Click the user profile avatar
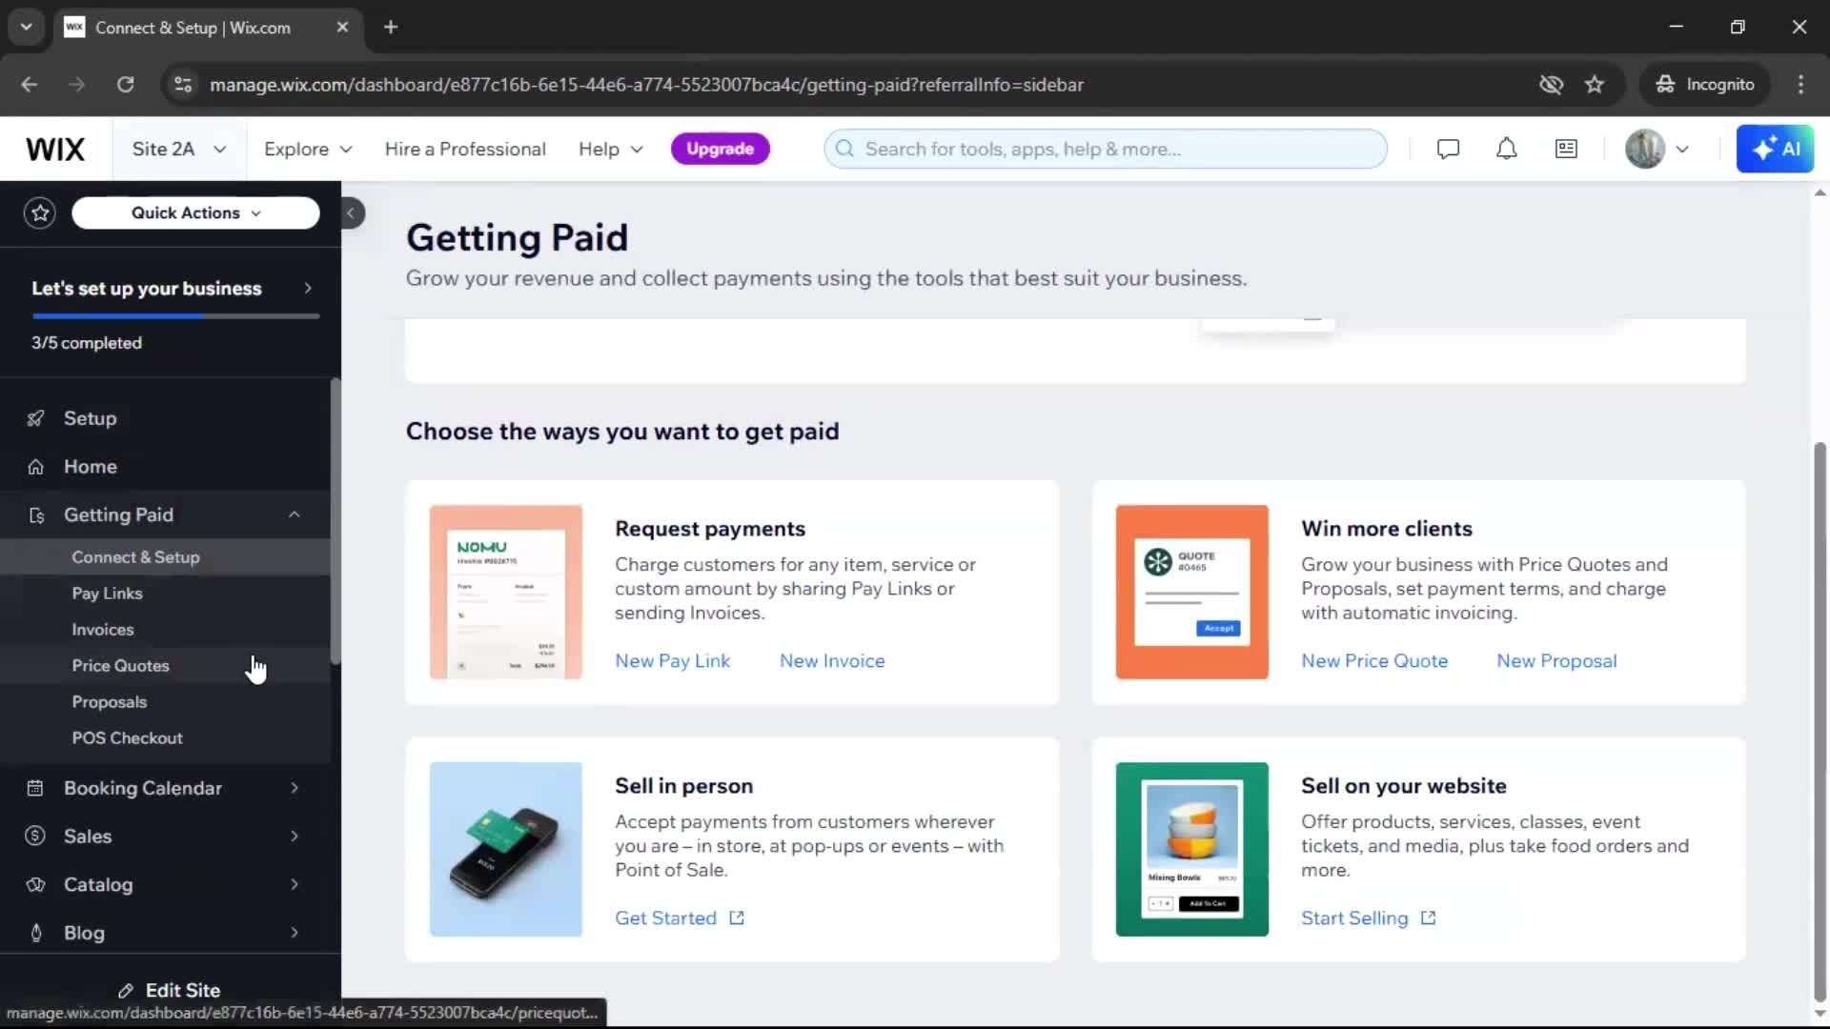 1644,149
